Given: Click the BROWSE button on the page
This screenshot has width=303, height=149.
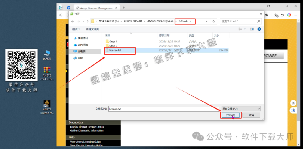Looking at the screenshot, I should [274, 56].
